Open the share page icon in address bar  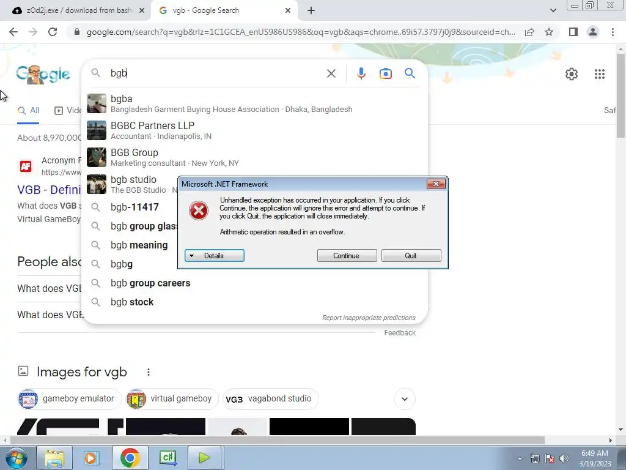tap(529, 32)
